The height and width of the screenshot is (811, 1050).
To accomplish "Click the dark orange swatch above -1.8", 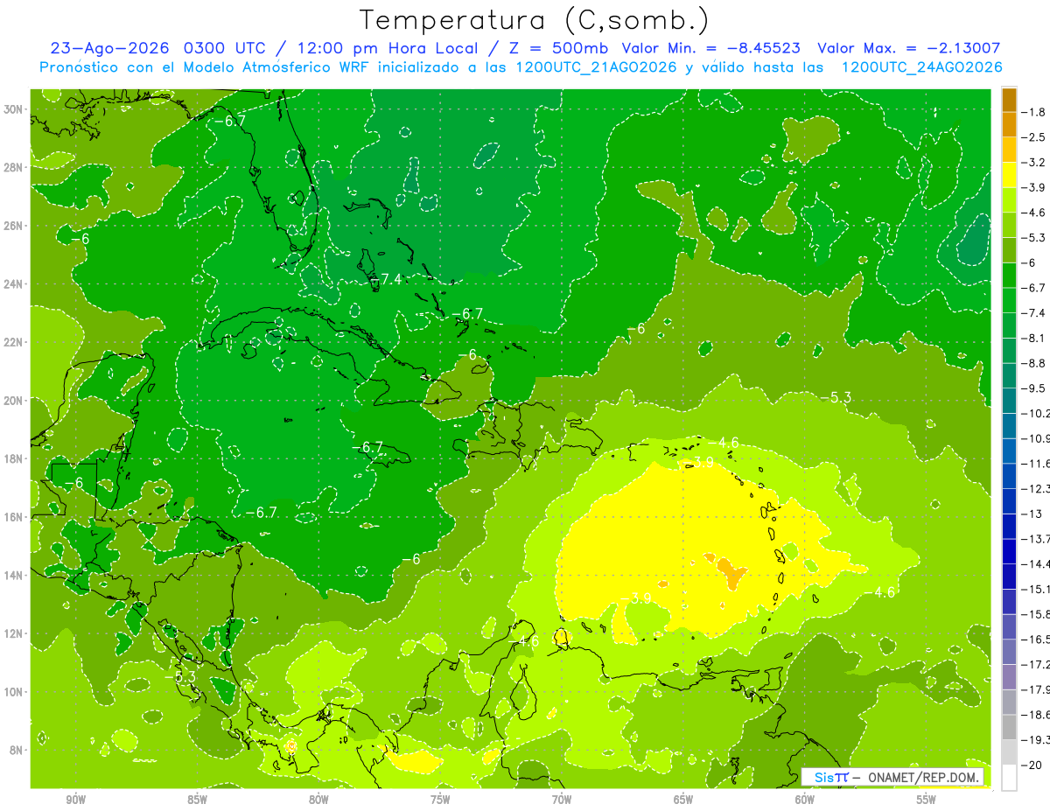I will 1009,100.
